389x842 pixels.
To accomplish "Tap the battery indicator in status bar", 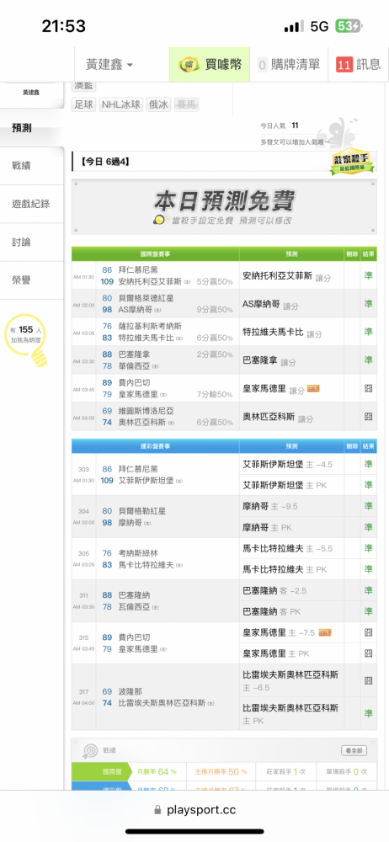I will [349, 26].
